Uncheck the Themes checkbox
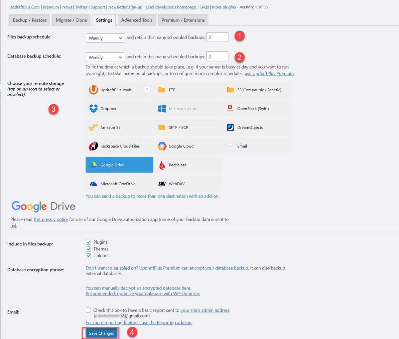 click(x=88, y=249)
